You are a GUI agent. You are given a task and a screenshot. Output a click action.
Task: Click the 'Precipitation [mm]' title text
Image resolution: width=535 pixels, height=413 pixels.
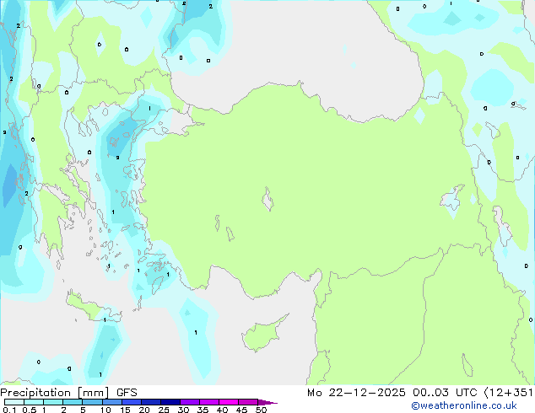tap(55, 393)
